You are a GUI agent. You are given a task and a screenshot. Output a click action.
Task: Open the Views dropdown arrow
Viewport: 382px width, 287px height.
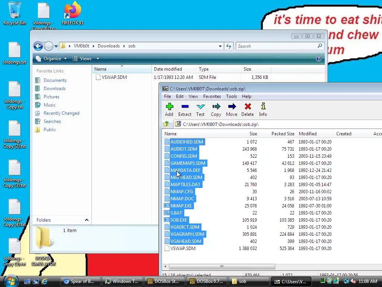click(x=98, y=59)
